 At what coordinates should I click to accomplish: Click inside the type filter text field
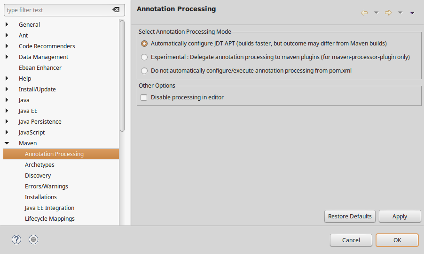(x=58, y=10)
